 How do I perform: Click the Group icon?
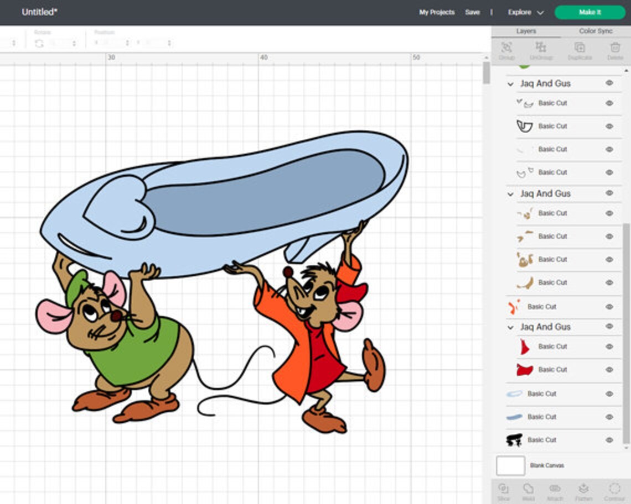pos(506,51)
